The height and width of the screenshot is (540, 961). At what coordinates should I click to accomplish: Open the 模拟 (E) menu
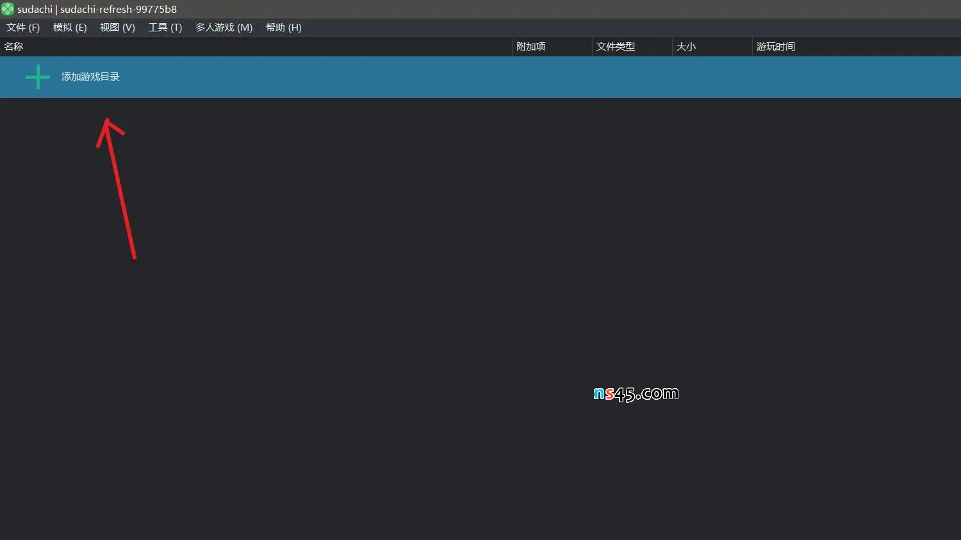point(69,28)
